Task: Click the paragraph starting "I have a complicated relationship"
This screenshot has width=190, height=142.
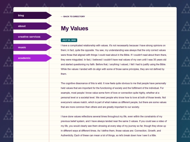Action: 114,60
